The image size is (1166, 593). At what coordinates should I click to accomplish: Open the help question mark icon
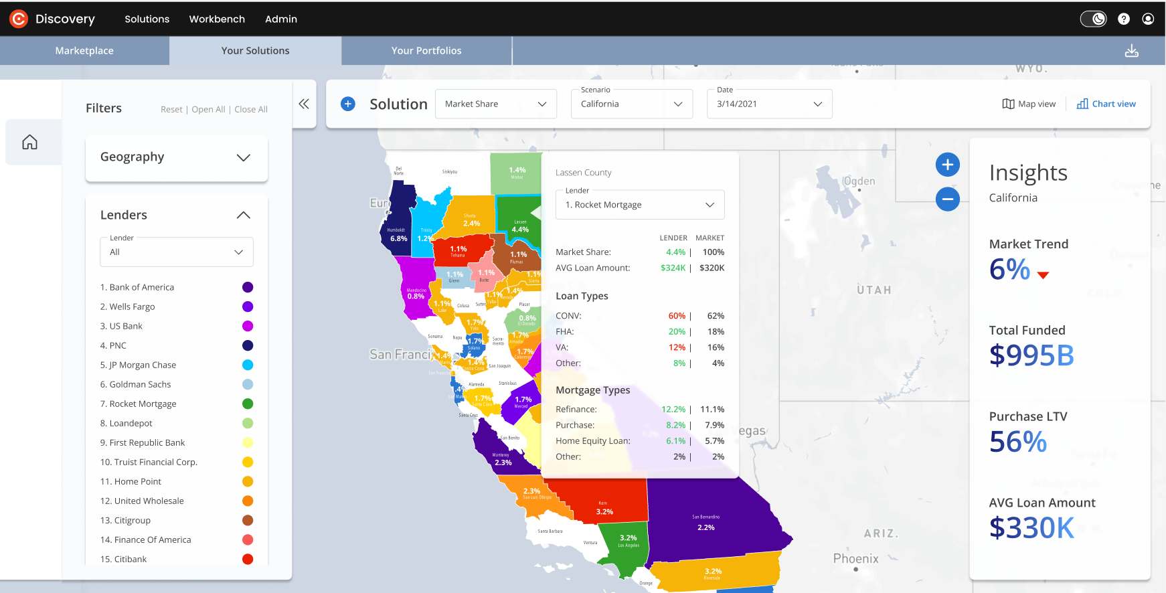pyautogui.click(x=1124, y=19)
